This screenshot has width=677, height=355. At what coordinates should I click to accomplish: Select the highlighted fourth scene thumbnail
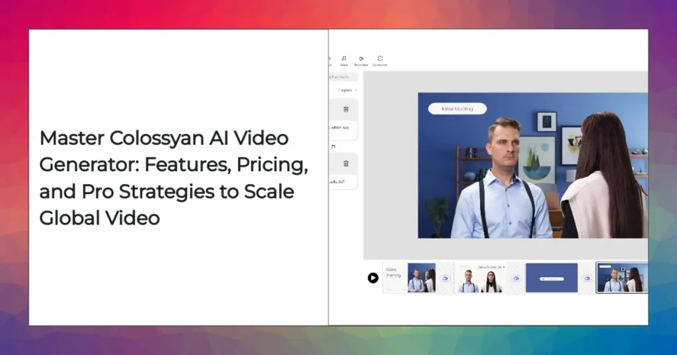click(x=622, y=278)
